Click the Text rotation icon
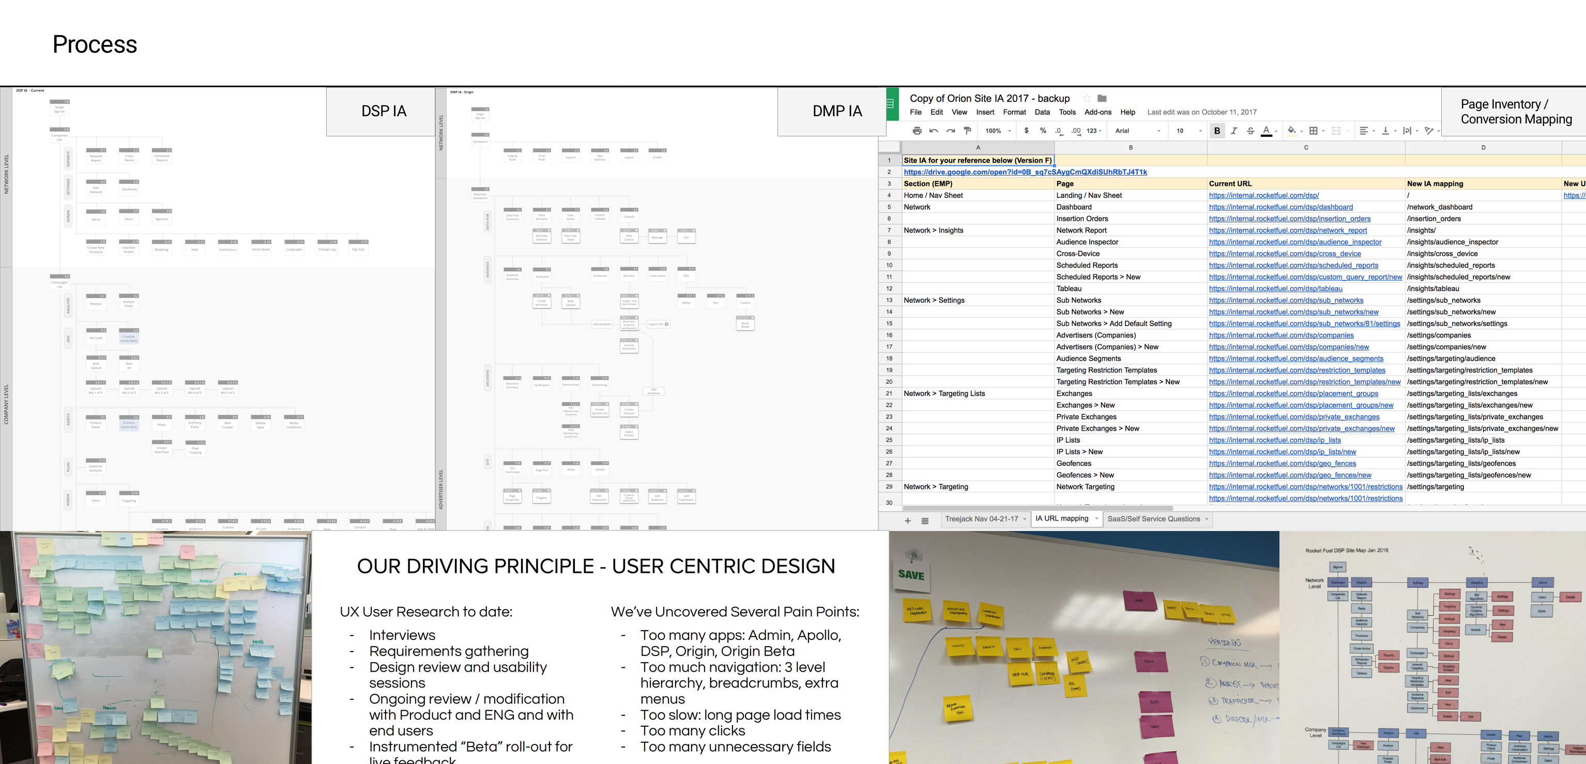The width and height of the screenshot is (1586, 764). pos(1429,130)
